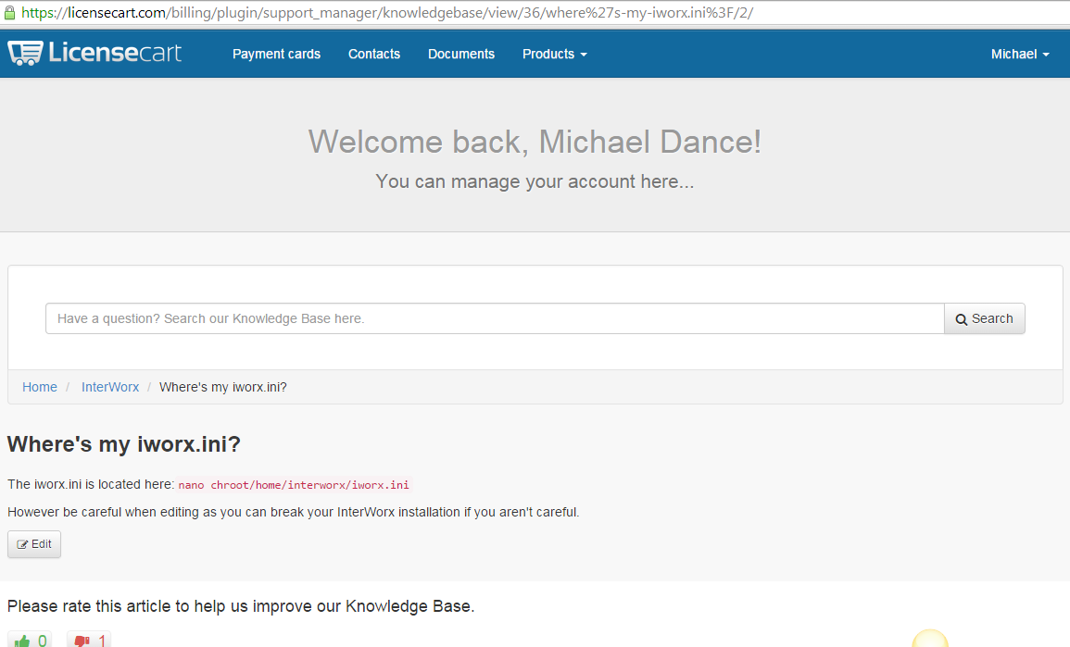Click the green padlock security icon
This screenshot has height=647, width=1070.
(9, 12)
